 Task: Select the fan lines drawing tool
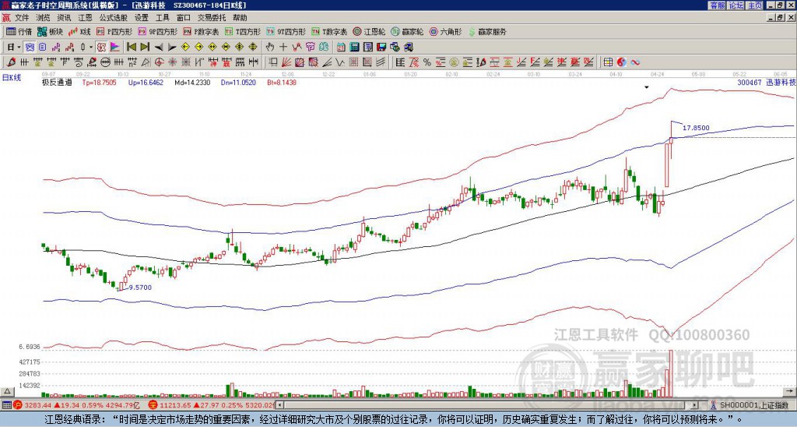click(x=286, y=62)
